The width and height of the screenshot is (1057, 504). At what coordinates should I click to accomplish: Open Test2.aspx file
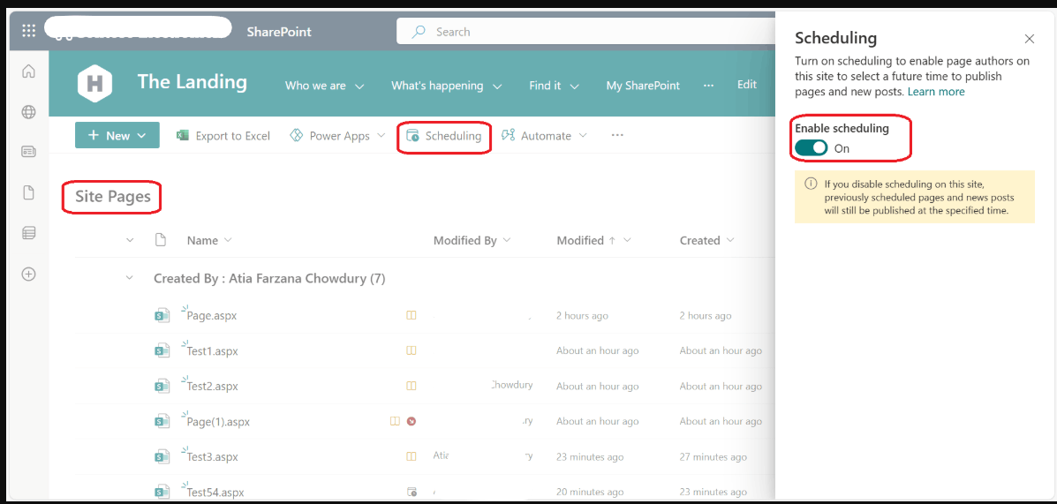tap(212, 386)
